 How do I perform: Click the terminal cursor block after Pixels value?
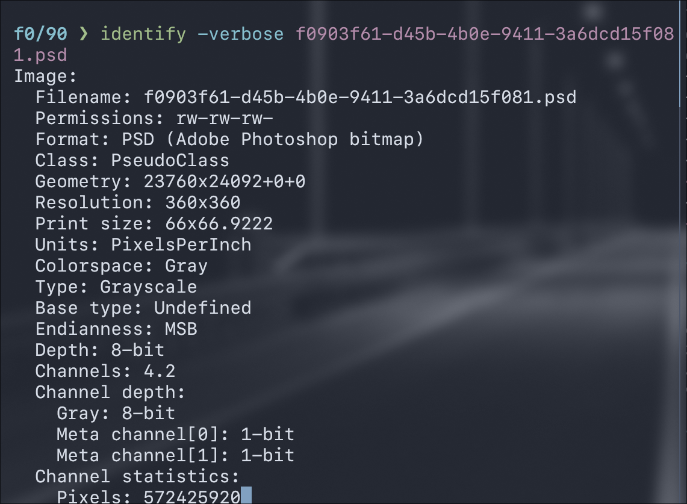point(246,497)
